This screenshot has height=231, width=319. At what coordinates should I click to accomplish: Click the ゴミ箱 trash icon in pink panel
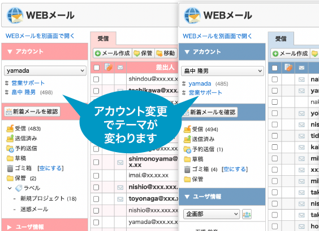10,168
